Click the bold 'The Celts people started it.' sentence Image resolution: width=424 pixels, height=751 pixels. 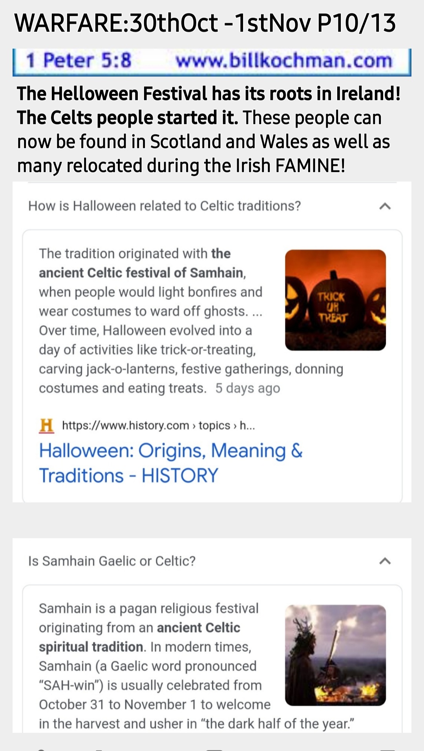tap(127, 118)
